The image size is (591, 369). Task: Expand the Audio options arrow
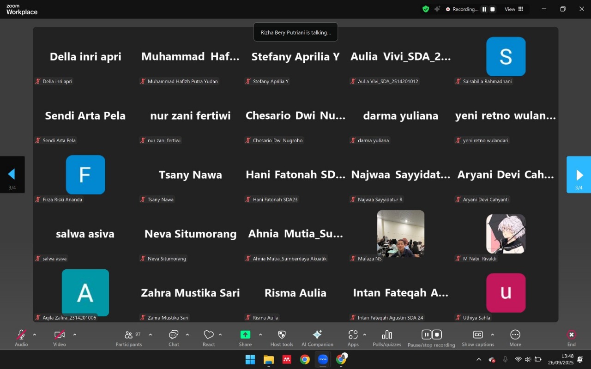tap(35, 334)
